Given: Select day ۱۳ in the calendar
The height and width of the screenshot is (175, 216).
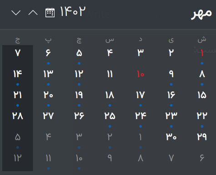Looking at the screenshot, I should click(x=48, y=74).
